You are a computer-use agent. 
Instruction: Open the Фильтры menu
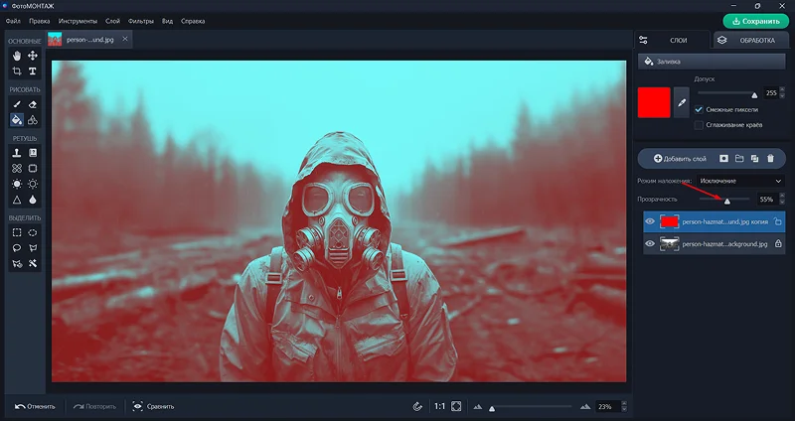[x=140, y=21]
